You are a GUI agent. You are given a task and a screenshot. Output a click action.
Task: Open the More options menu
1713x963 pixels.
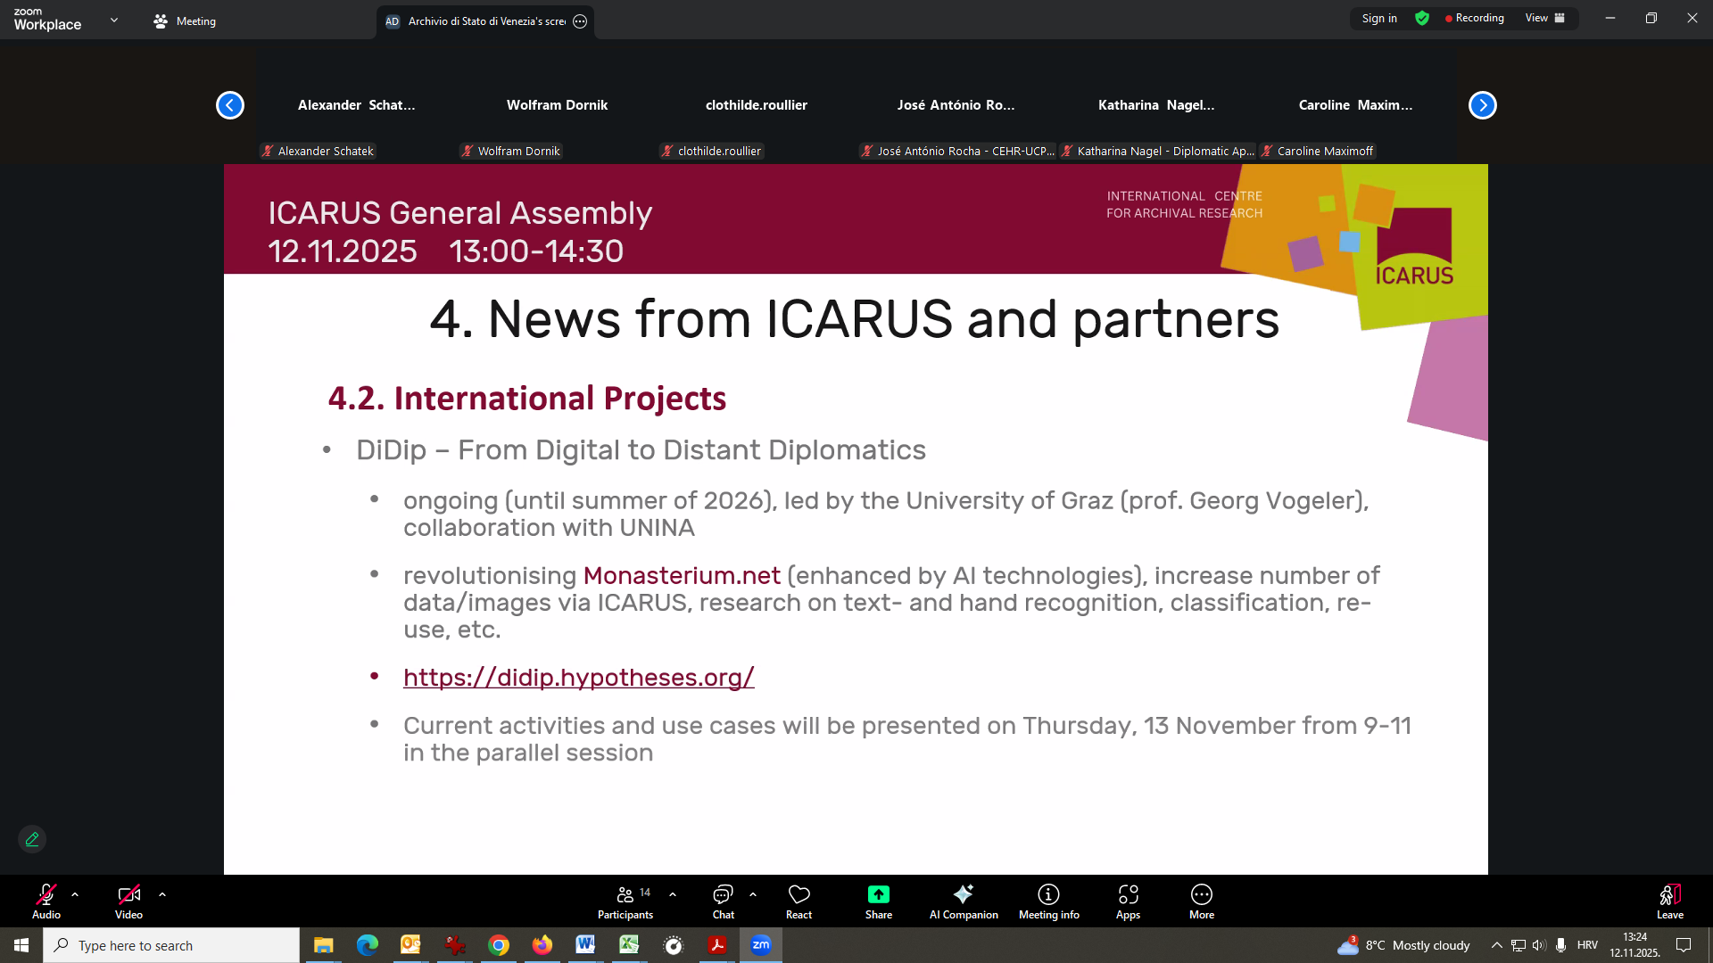[1201, 901]
